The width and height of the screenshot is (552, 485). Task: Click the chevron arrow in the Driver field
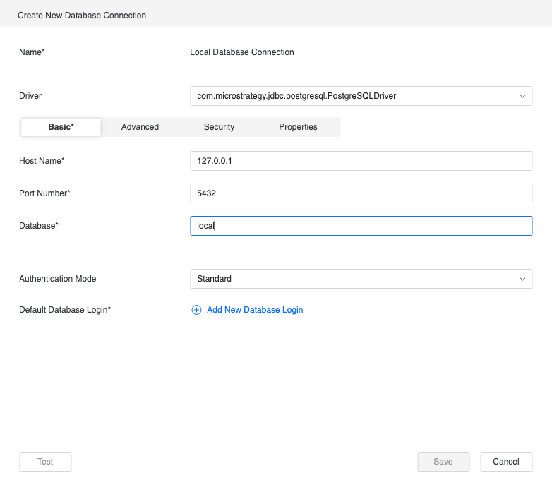tap(522, 96)
